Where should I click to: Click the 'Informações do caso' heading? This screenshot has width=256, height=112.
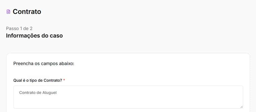click(x=34, y=36)
